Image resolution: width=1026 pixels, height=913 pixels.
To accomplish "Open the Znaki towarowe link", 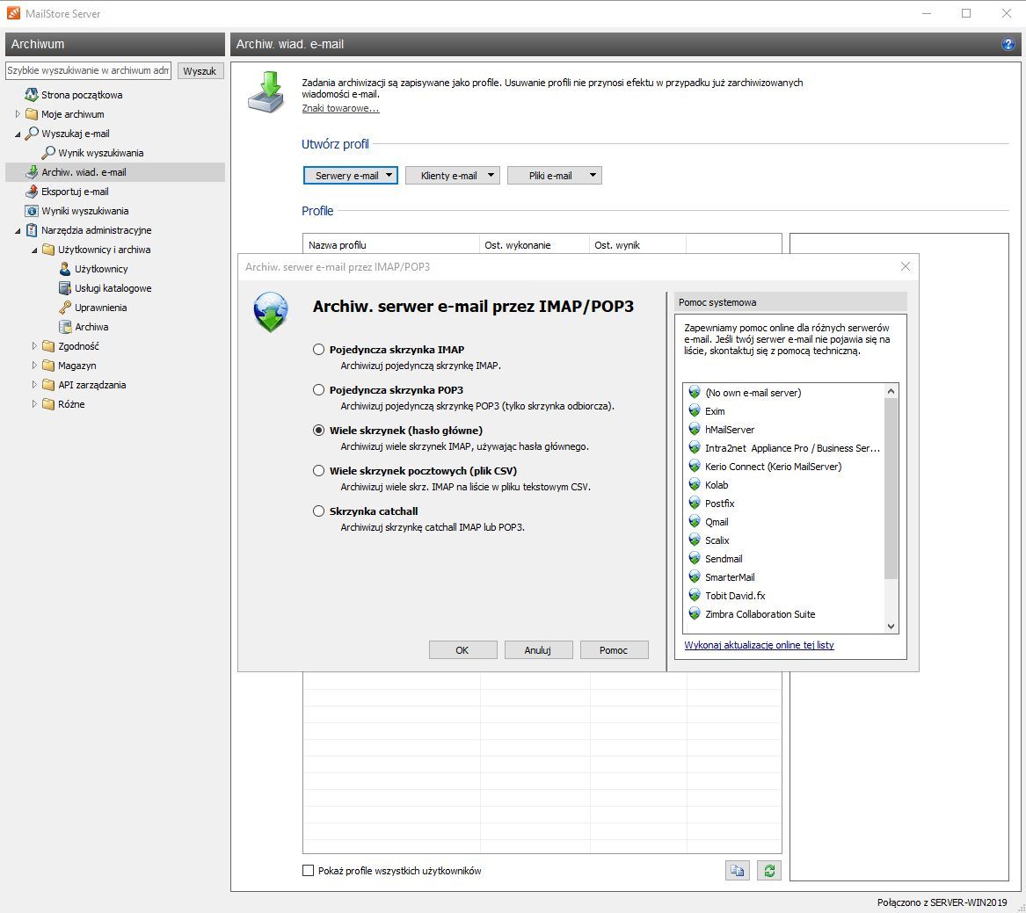I will [340, 108].
